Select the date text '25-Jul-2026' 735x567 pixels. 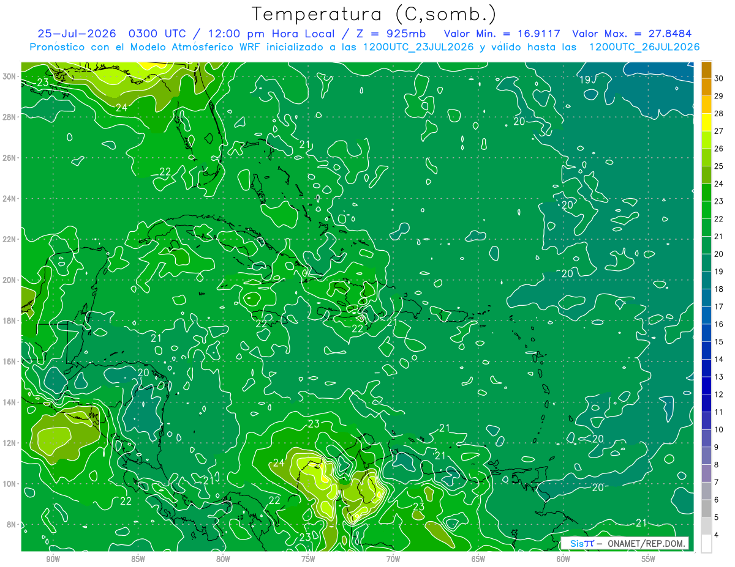pos(77,34)
